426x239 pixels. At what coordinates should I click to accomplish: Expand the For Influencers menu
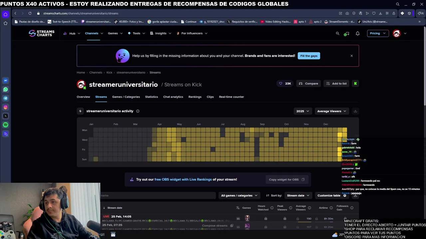point(192,33)
